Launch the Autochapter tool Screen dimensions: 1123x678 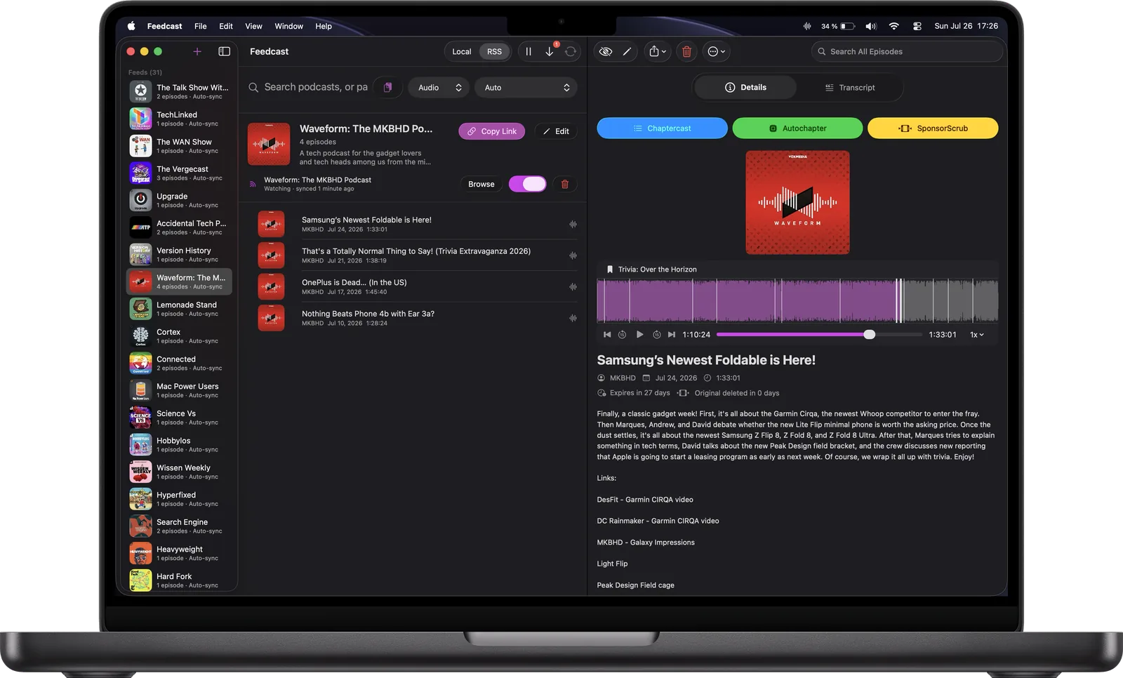tap(797, 128)
